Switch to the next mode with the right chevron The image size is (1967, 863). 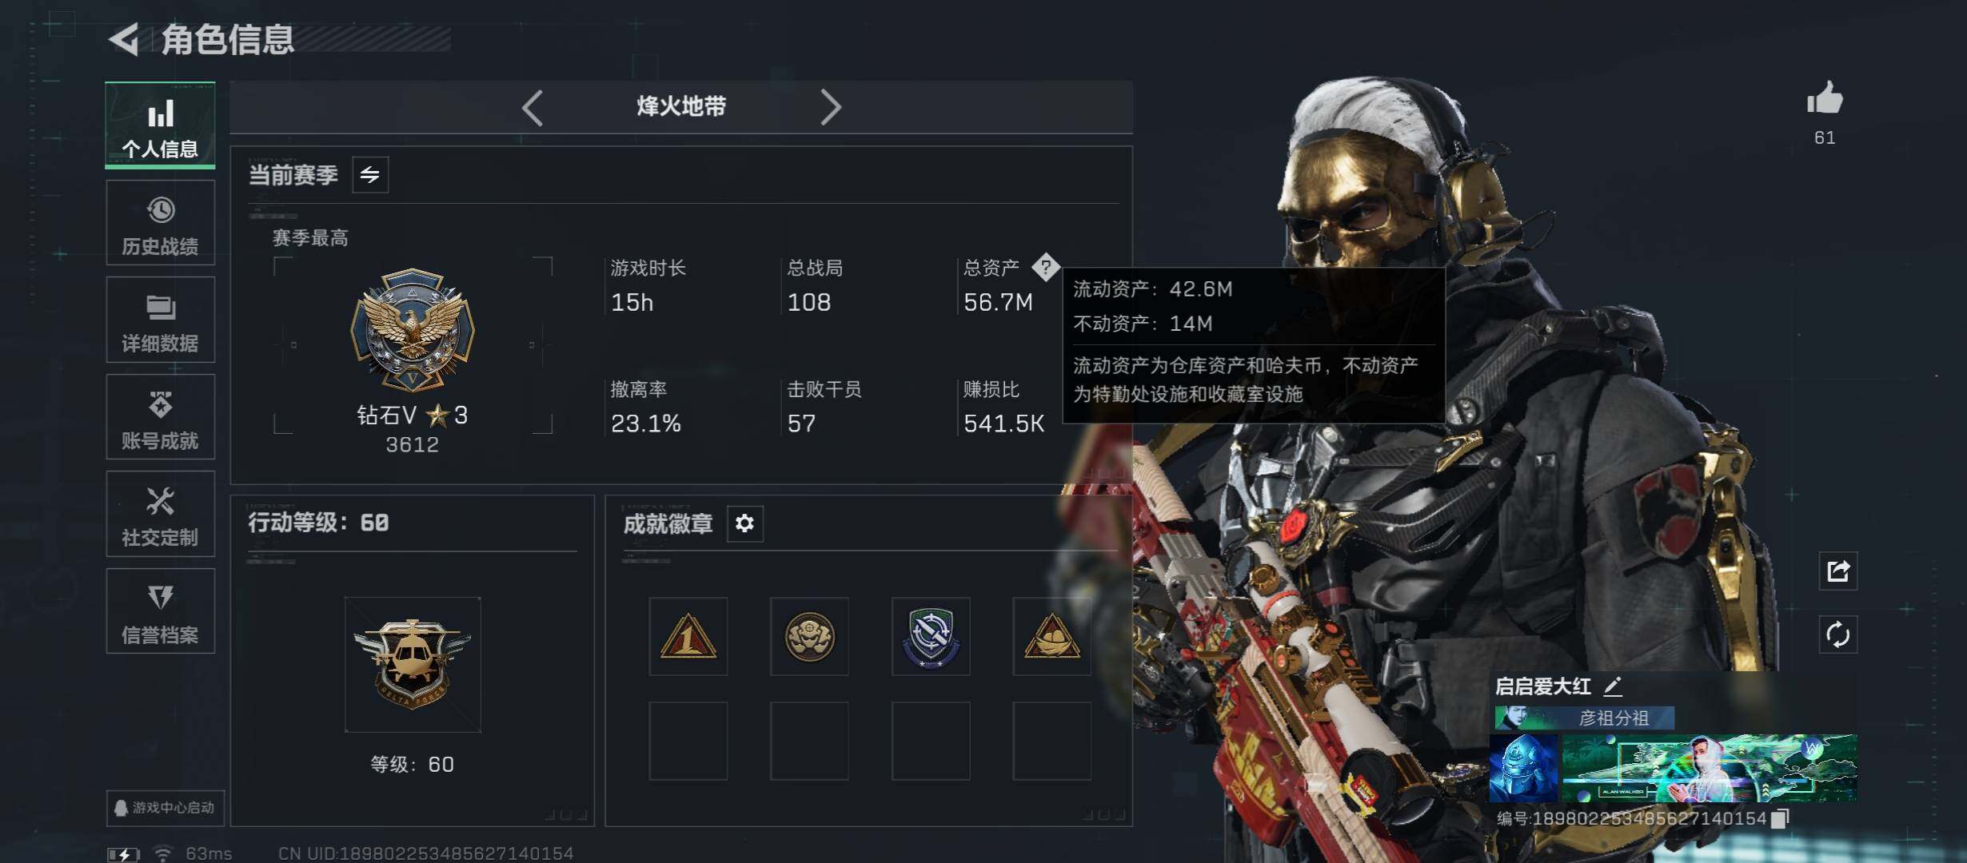tap(830, 107)
